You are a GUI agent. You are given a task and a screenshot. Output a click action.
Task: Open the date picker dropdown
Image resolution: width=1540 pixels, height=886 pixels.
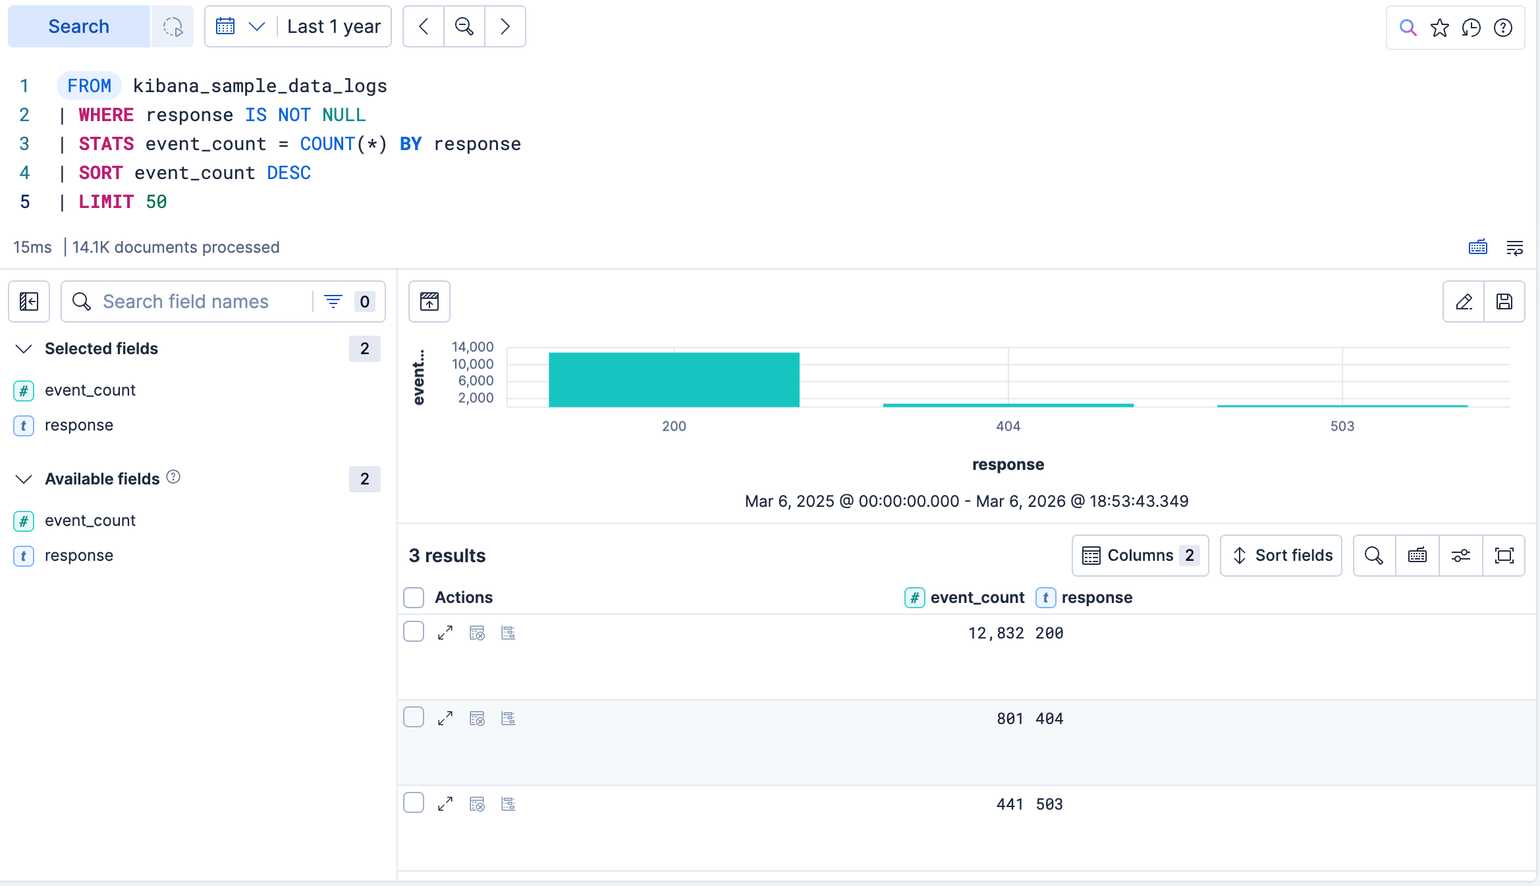(240, 26)
